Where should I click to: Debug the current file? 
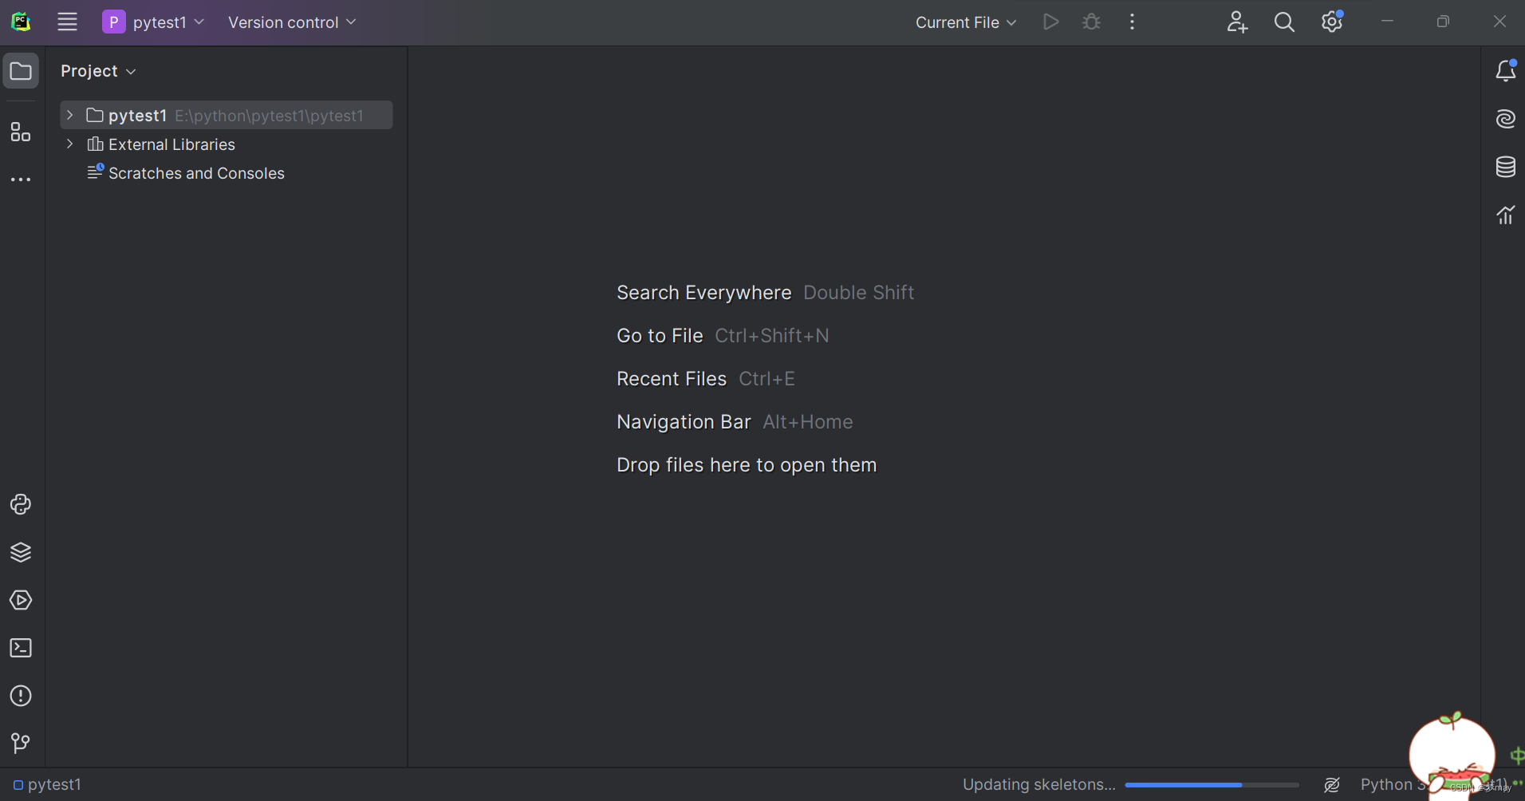coord(1092,22)
